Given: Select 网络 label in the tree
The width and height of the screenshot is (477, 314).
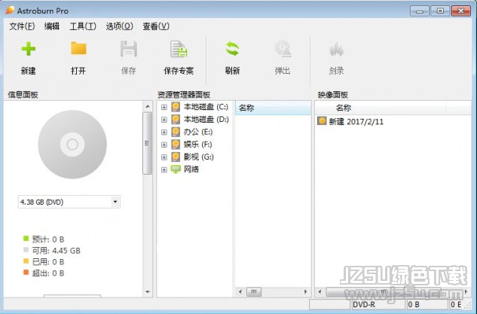Looking at the screenshot, I should click(191, 169).
